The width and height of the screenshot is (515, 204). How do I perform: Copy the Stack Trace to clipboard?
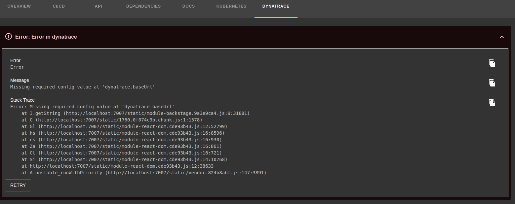coord(492,103)
